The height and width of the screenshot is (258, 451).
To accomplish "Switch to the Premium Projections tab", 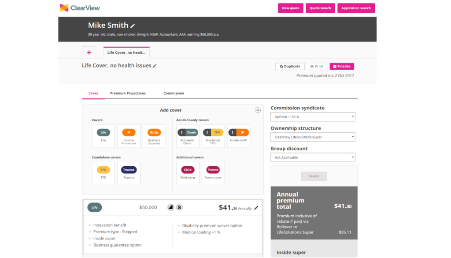I will click(x=128, y=93).
